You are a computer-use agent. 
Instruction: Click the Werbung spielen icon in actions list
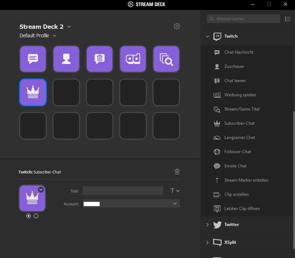pyautogui.click(x=217, y=95)
